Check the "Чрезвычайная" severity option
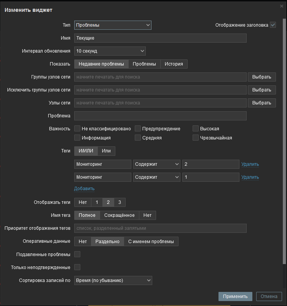 [196, 138]
